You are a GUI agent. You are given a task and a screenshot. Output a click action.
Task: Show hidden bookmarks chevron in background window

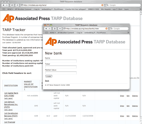[140, 9]
